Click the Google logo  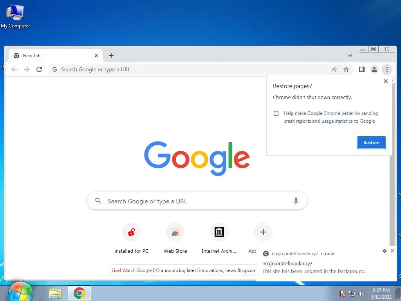[197, 158]
